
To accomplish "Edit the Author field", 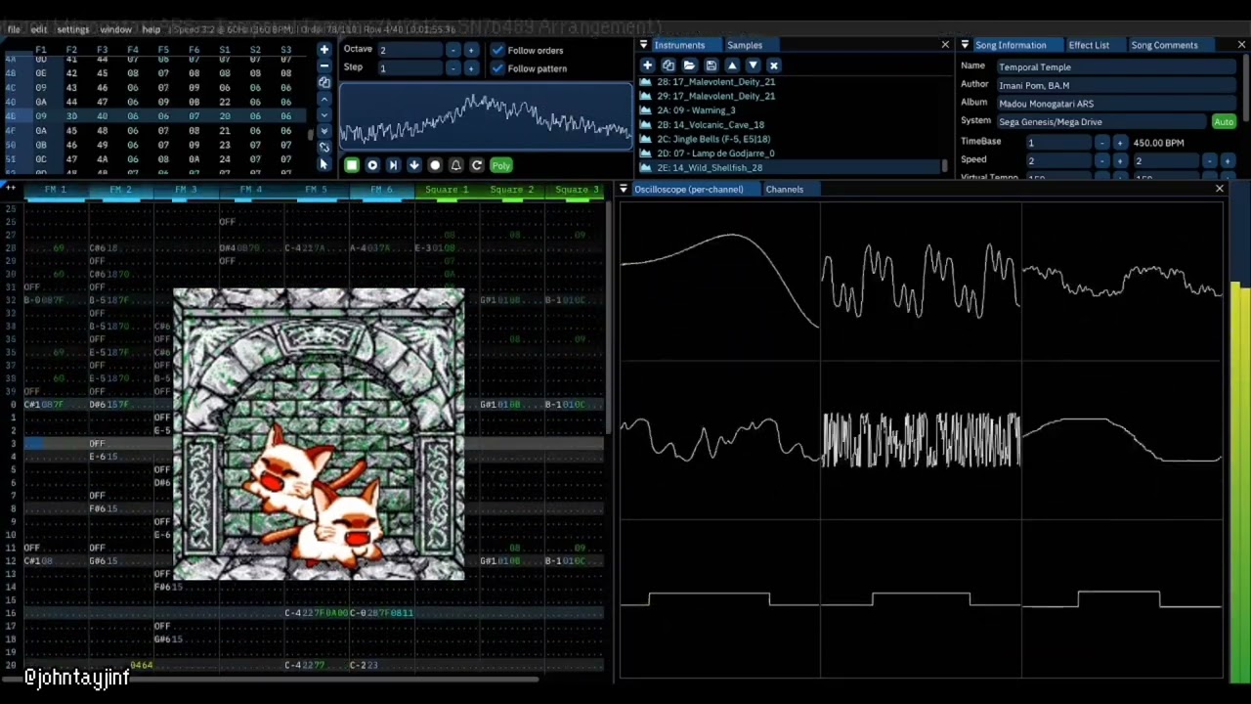I will point(1116,85).
